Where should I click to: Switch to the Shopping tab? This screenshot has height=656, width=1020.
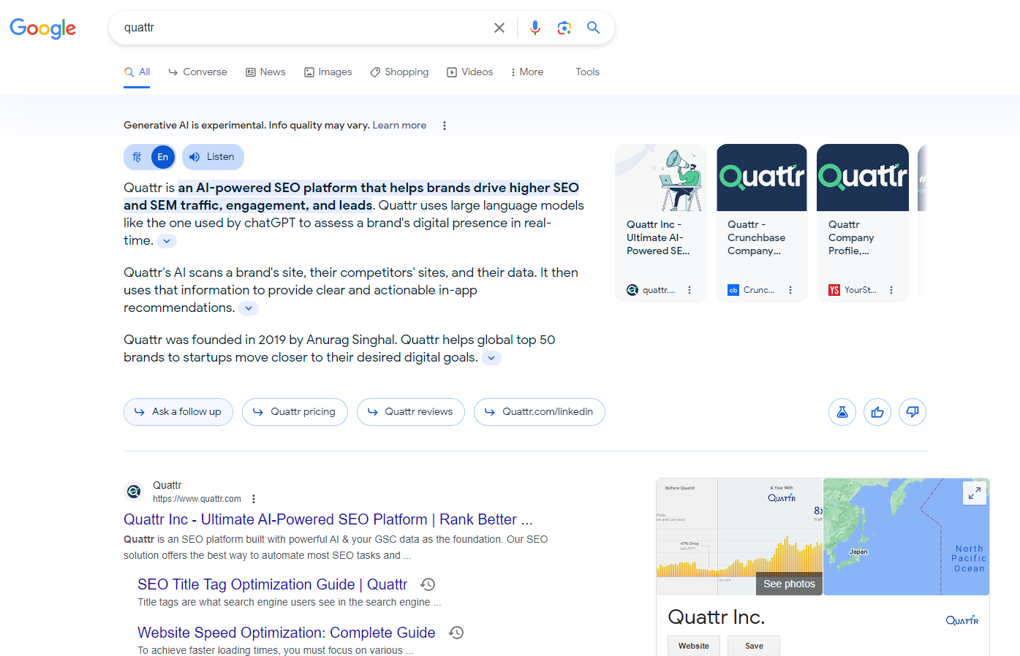pyautogui.click(x=399, y=72)
